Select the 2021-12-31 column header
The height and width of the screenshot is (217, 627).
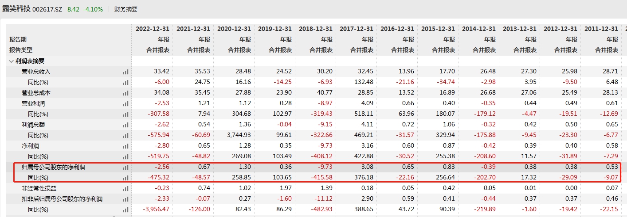193,29
